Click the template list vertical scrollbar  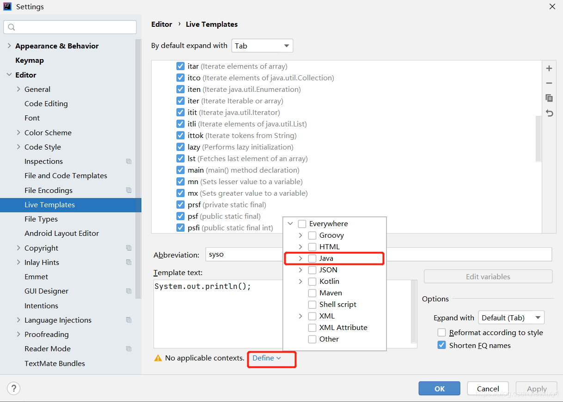538,138
